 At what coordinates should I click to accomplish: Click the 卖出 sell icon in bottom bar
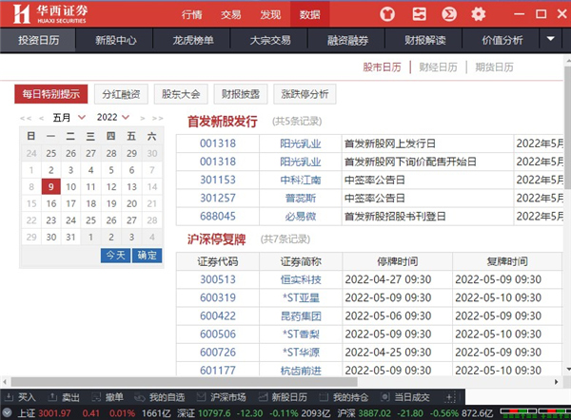click(66, 396)
